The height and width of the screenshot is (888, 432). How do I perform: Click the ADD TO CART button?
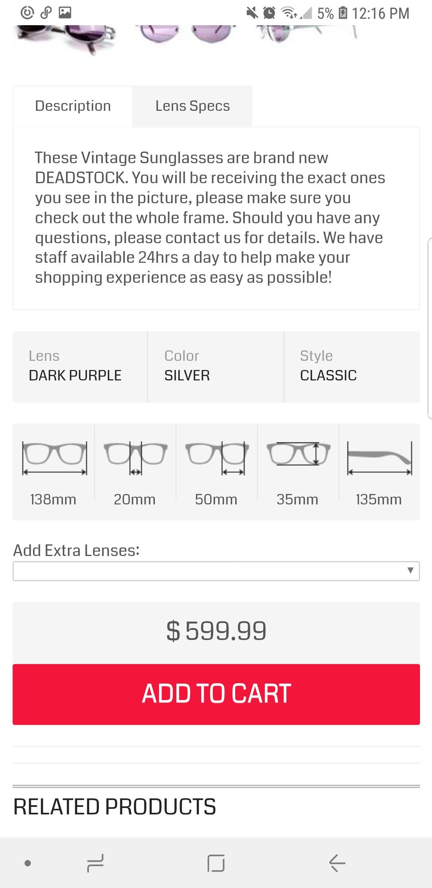(216, 694)
